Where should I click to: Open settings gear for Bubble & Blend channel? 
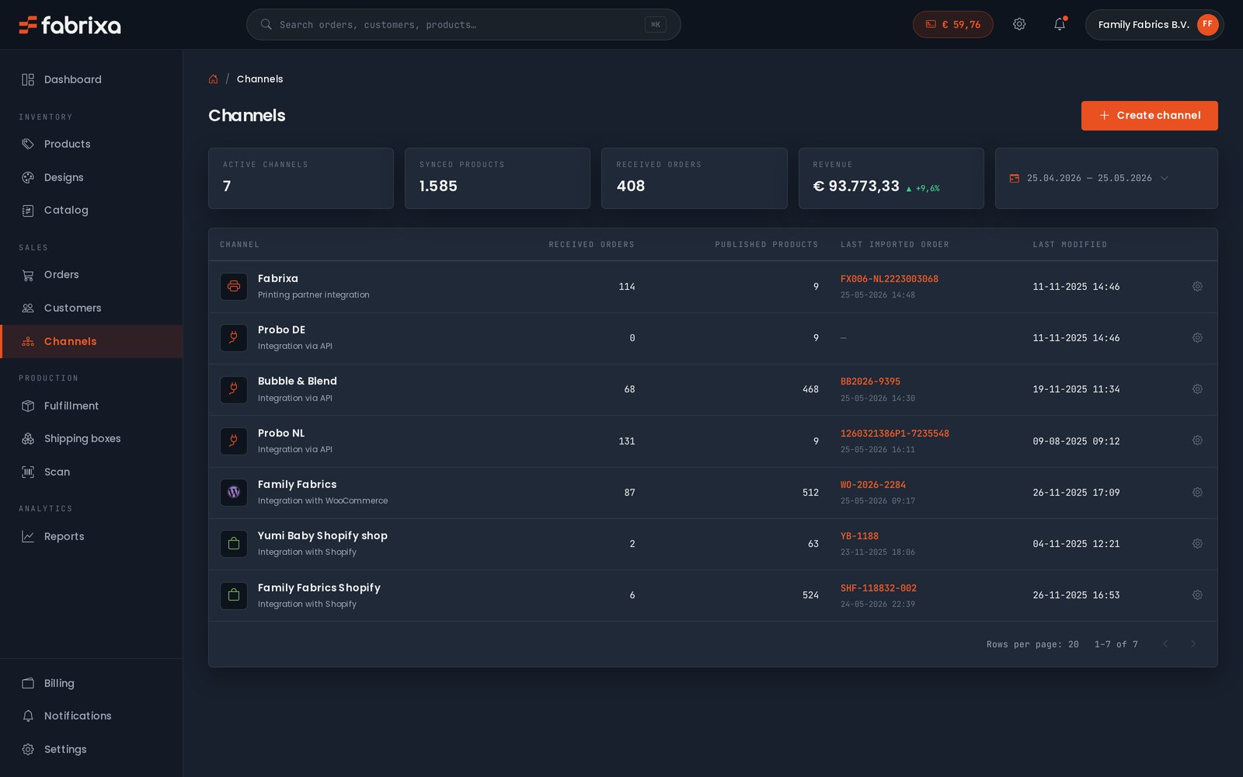point(1197,389)
